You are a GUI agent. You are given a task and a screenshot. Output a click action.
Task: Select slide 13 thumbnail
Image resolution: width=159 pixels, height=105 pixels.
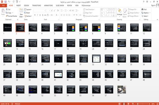(x=7, y=43)
